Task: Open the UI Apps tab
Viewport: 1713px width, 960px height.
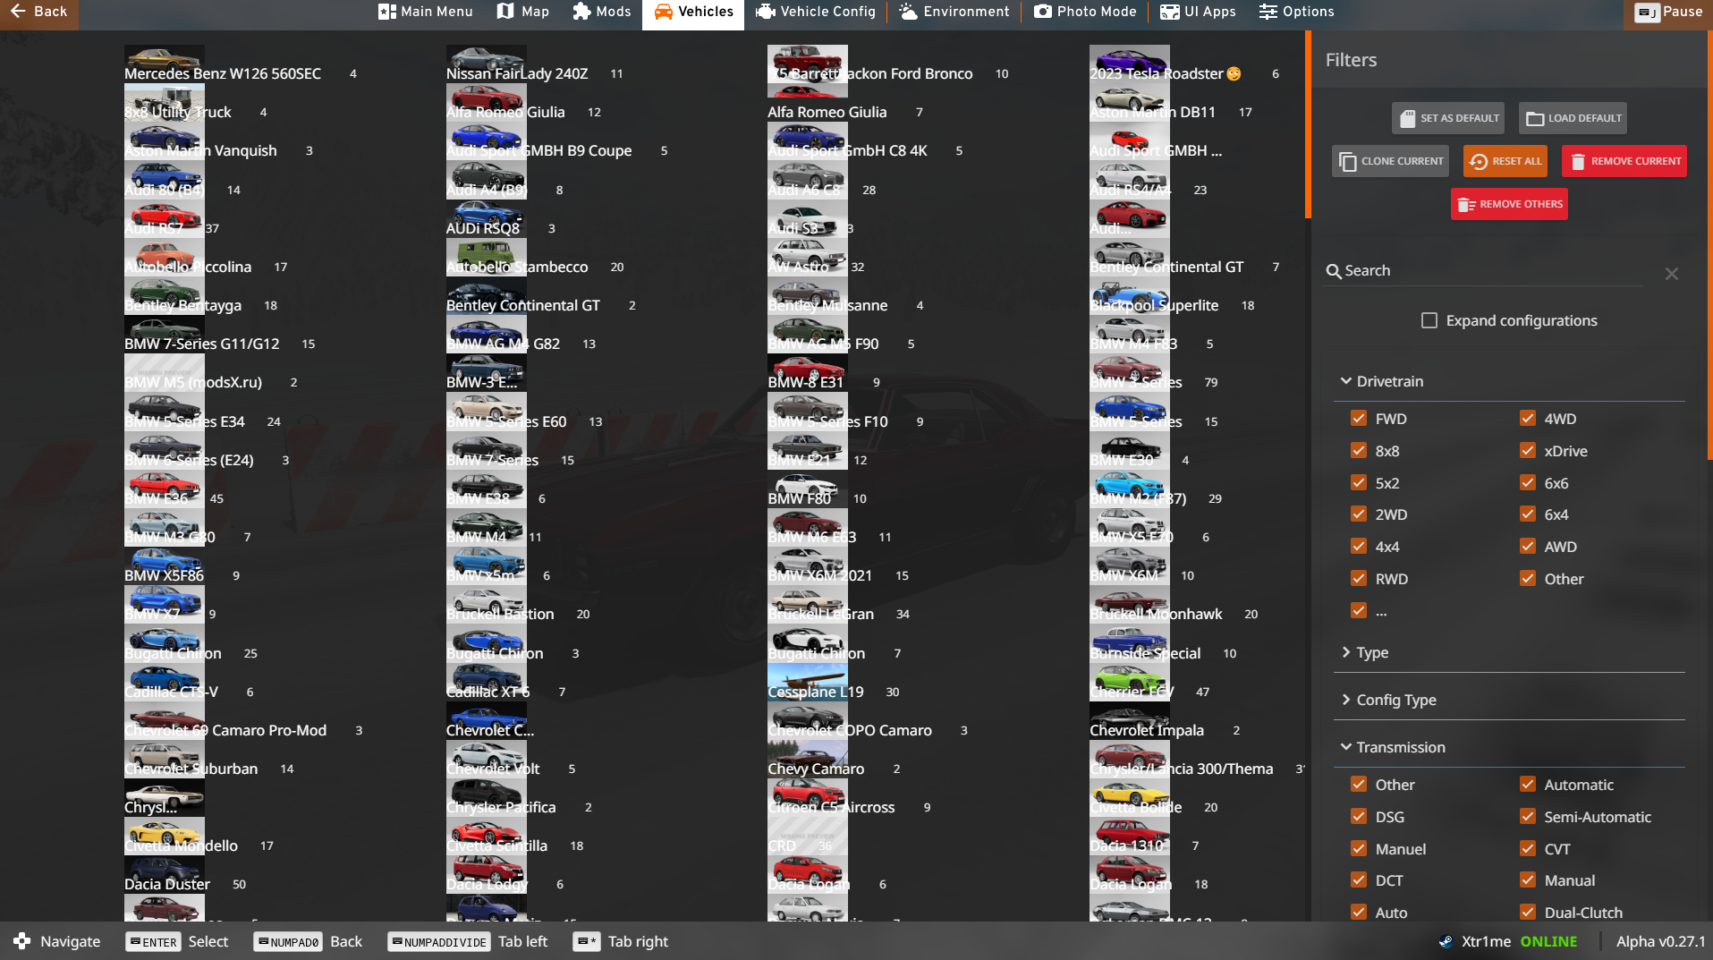Action: (1198, 13)
